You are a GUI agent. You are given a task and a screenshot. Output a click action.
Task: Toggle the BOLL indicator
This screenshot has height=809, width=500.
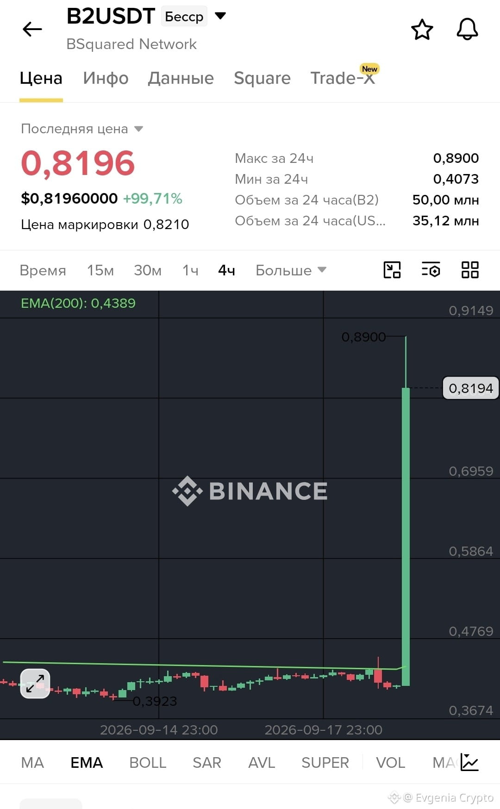[148, 763]
